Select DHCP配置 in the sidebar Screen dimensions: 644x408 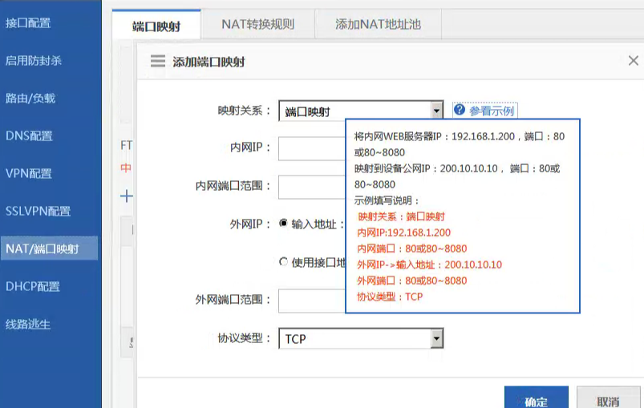(33, 286)
